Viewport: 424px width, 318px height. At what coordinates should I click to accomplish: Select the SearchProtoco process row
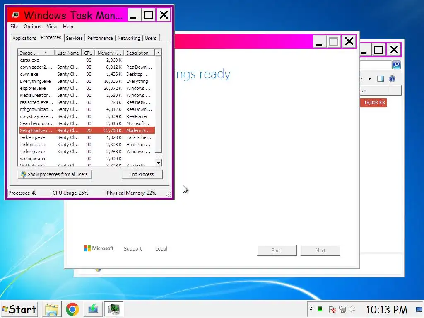coord(87,123)
